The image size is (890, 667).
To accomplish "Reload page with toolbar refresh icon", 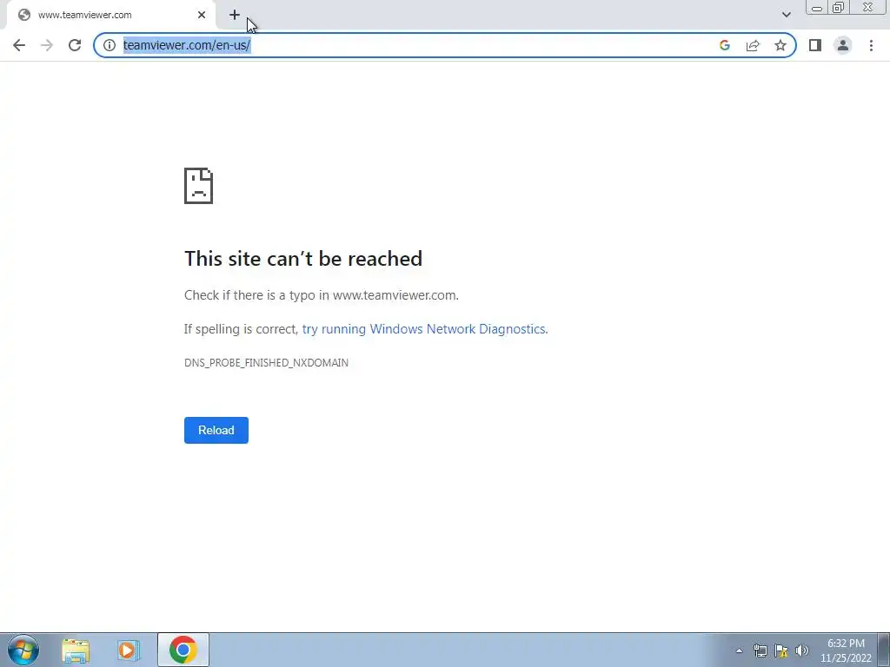I will (75, 45).
